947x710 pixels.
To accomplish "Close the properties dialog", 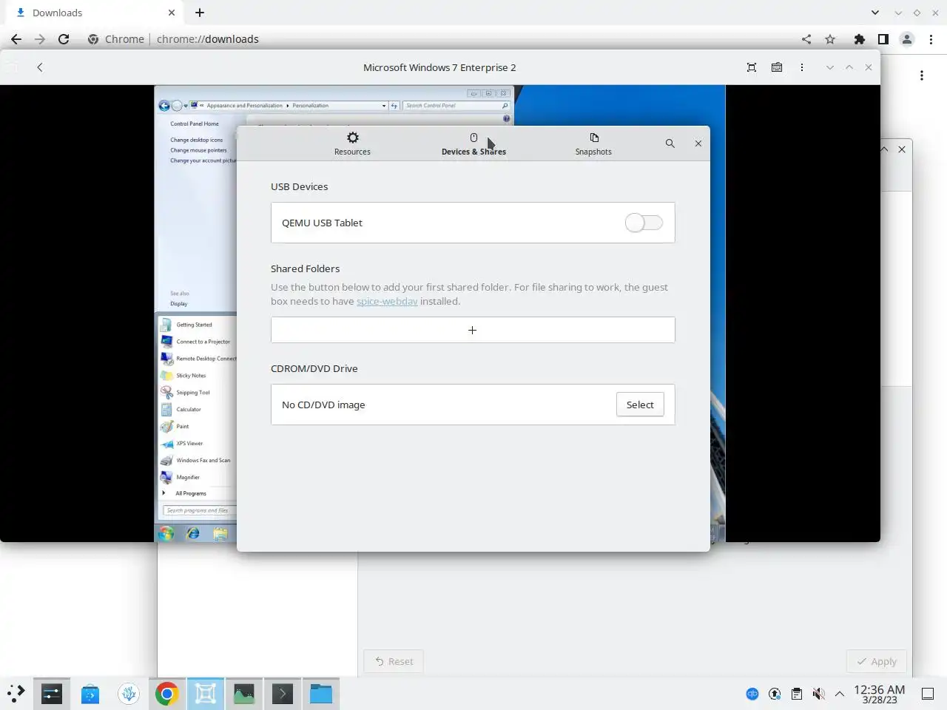I will 698,143.
